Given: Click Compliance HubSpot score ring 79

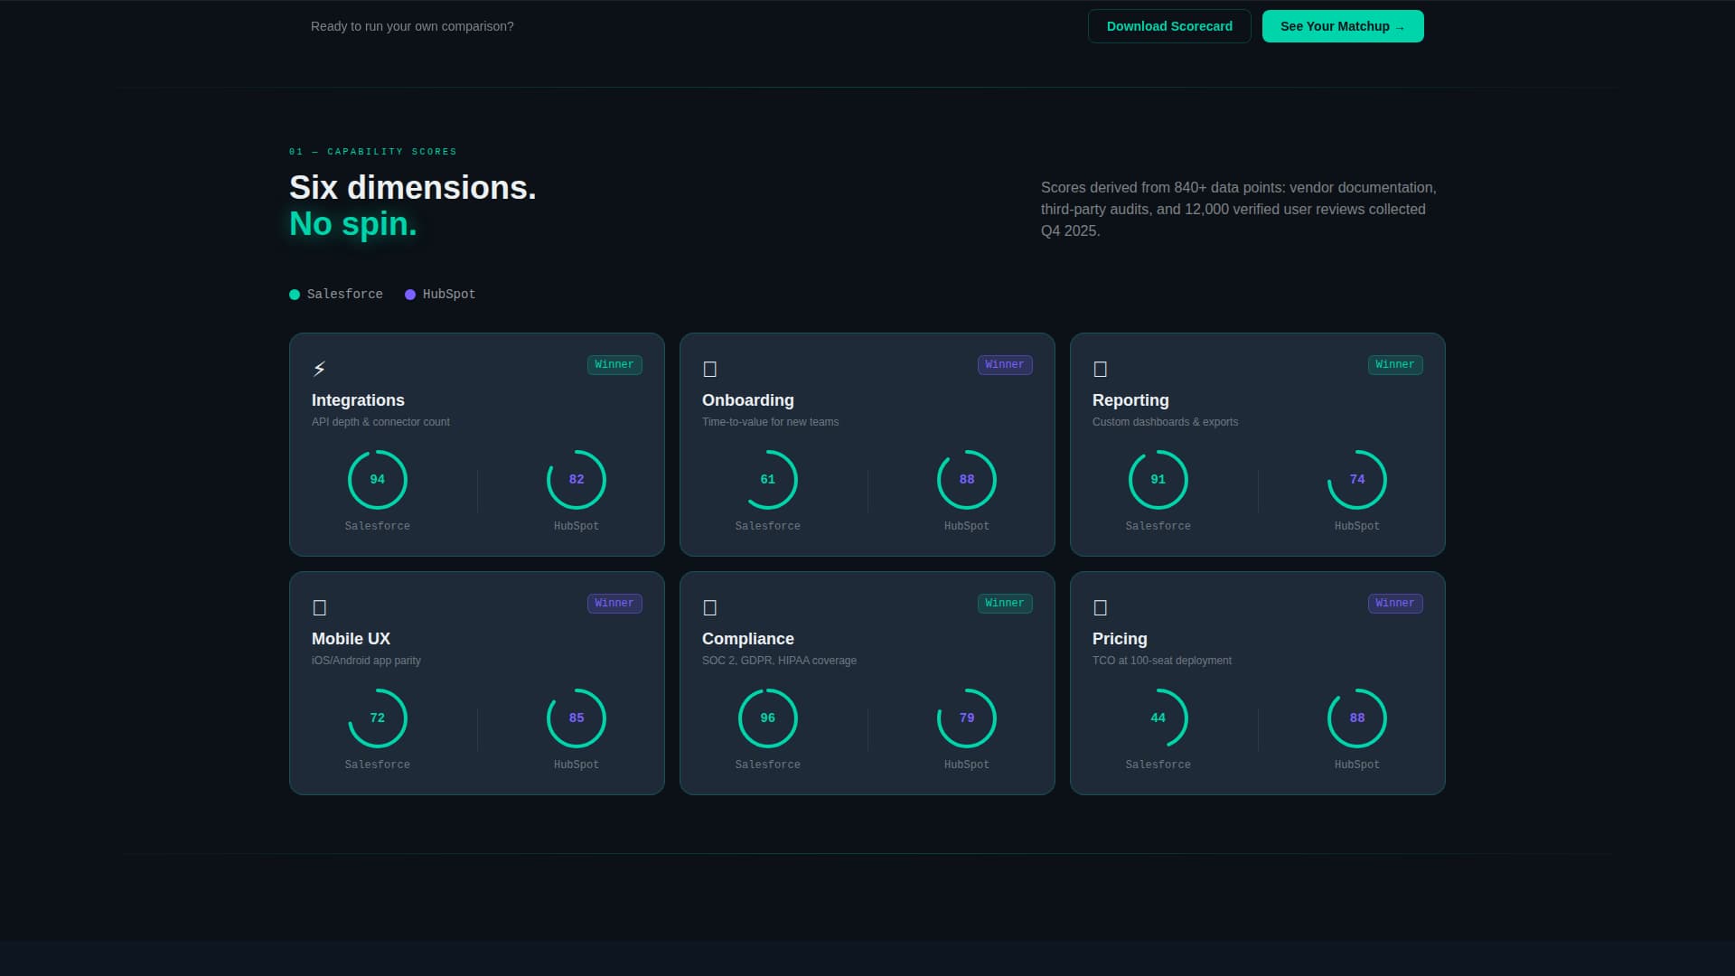Looking at the screenshot, I should 967,718.
